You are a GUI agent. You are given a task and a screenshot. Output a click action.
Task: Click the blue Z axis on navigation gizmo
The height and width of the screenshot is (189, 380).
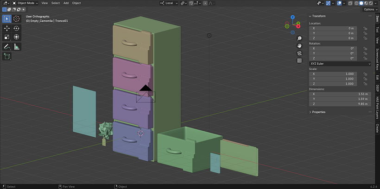pos(292,17)
